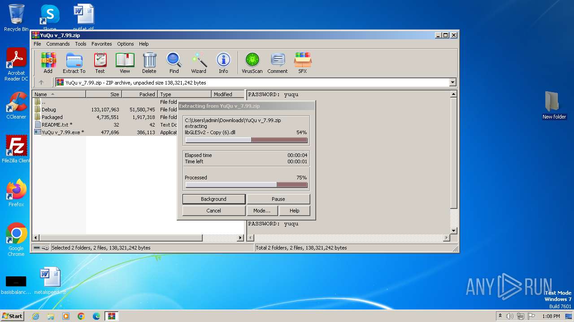Click the Mode... button
This screenshot has height=322, width=574.
click(x=262, y=211)
